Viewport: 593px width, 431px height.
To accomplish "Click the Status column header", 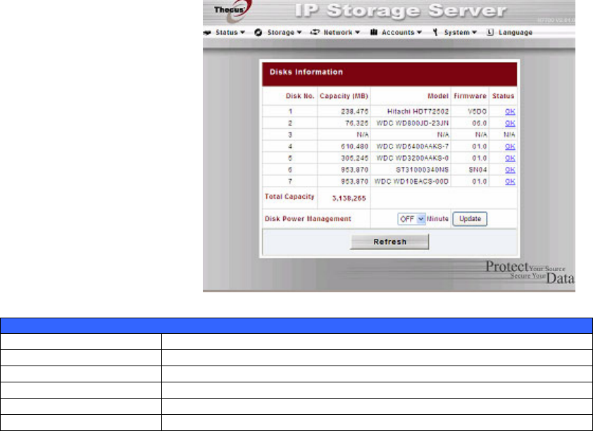I will 503,96.
